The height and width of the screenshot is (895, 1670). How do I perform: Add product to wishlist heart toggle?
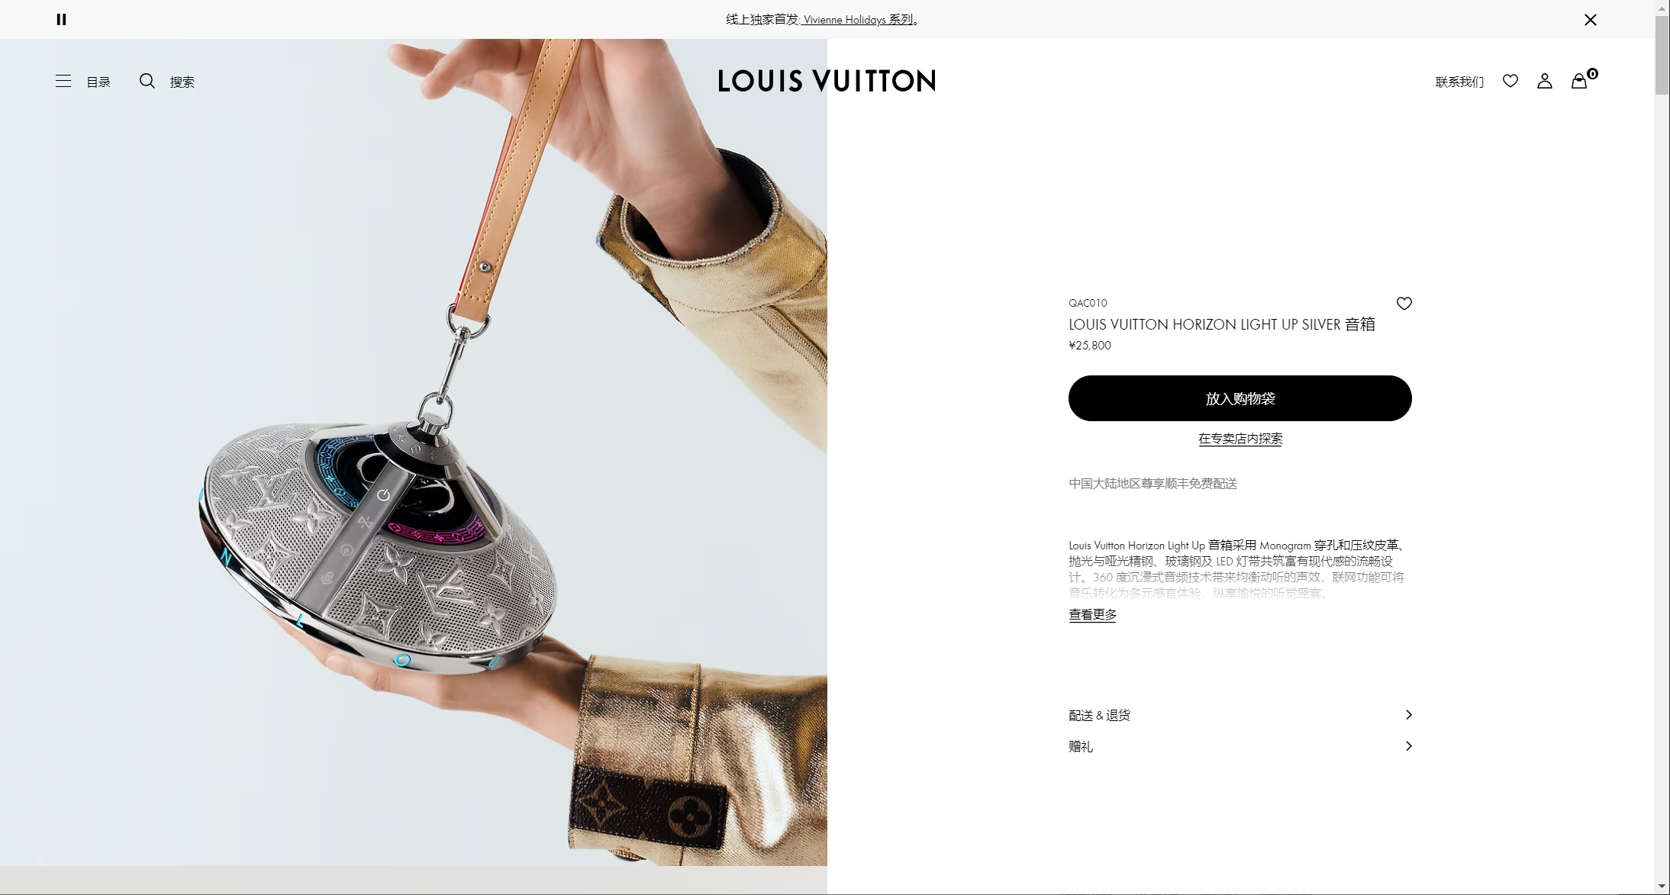(x=1404, y=304)
